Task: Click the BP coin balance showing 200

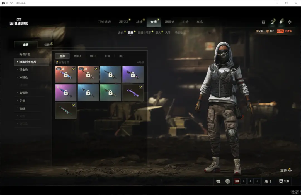Action: pos(259,31)
